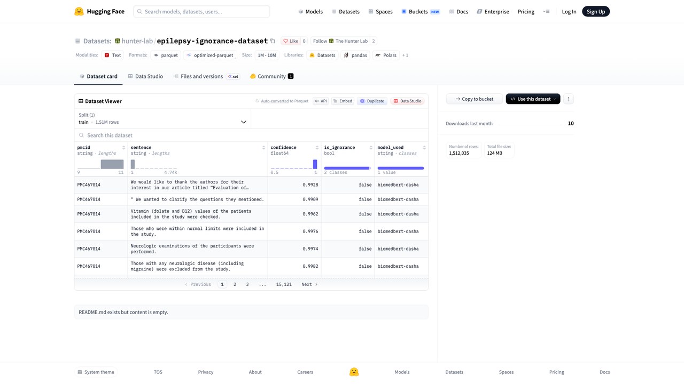Open the Use this dataset dropdown
Viewport: 684px width, 384px height.
pyautogui.click(x=533, y=99)
